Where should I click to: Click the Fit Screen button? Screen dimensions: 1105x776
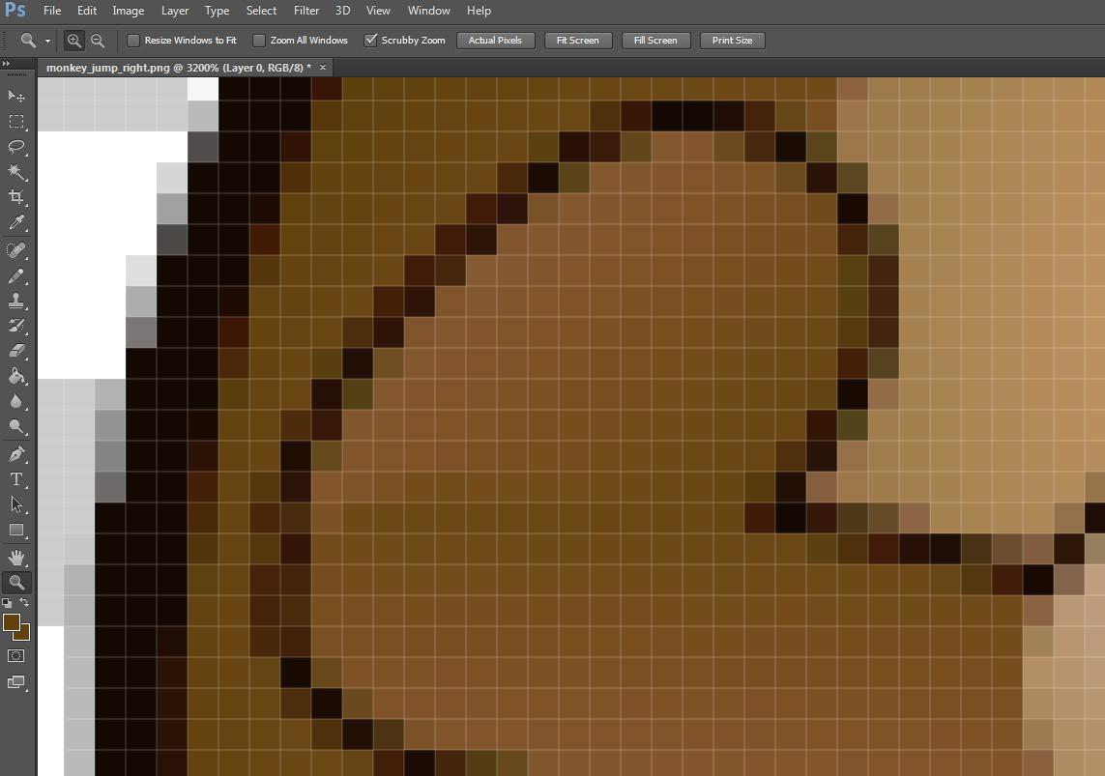click(578, 41)
